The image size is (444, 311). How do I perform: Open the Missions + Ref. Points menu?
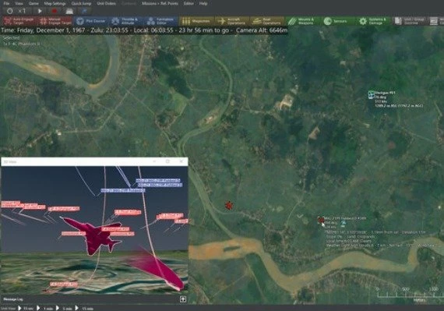click(160, 4)
